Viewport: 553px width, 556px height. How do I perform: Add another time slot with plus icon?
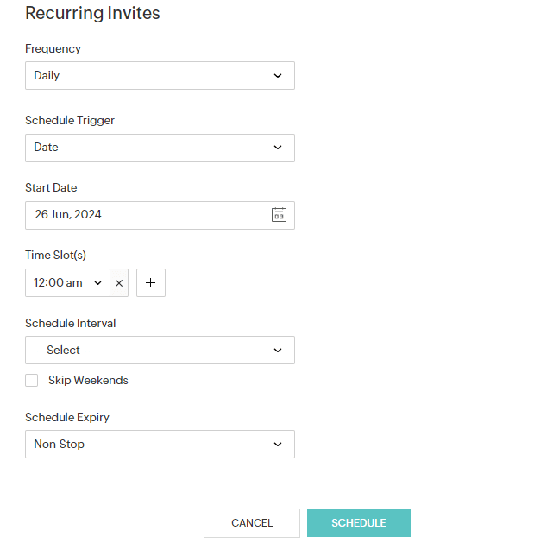[x=151, y=283]
